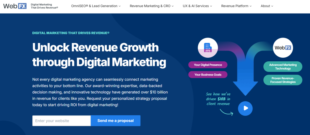Click the Proven Revenue-Focused Strategies pill

283,80
